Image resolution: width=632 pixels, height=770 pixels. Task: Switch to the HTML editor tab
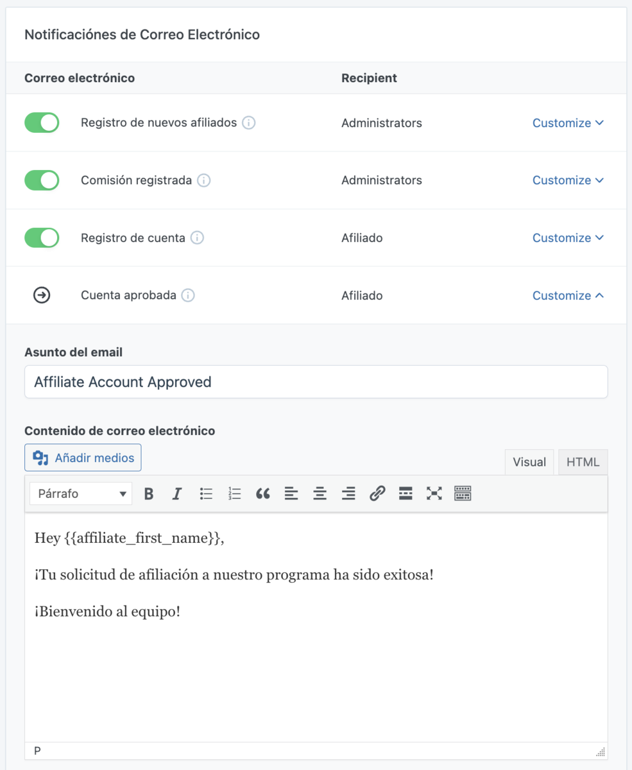[x=583, y=462]
